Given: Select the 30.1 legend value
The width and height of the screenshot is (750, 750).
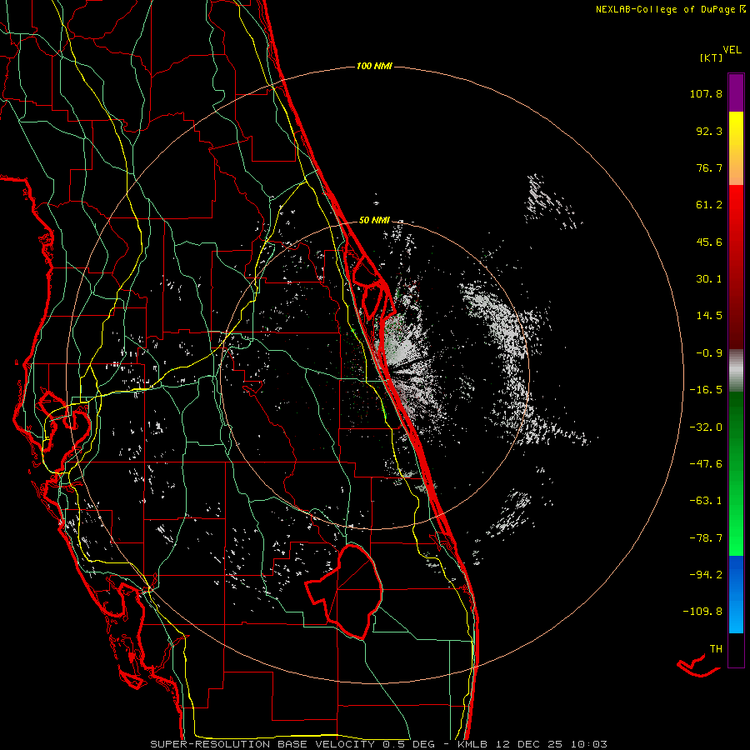Looking at the screenshot, I should 709,279.
